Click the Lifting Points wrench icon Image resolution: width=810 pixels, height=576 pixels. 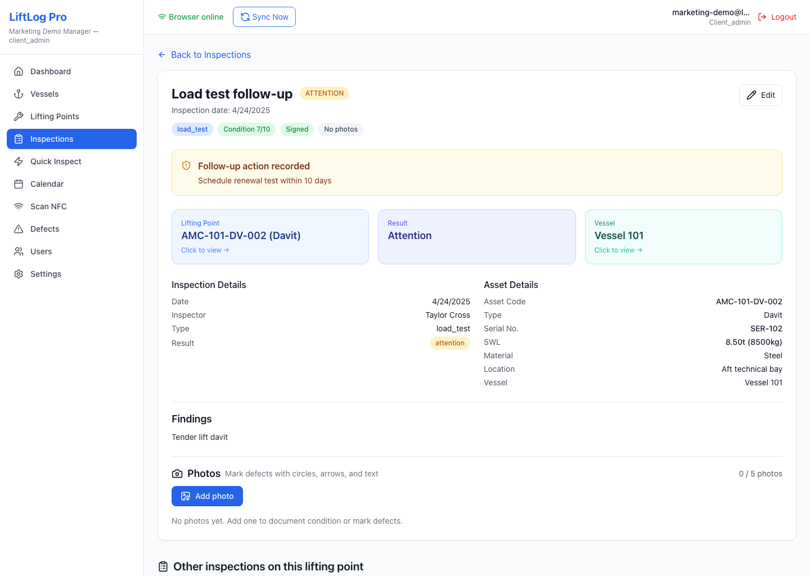pyautogui.click(x=19, y=116)
